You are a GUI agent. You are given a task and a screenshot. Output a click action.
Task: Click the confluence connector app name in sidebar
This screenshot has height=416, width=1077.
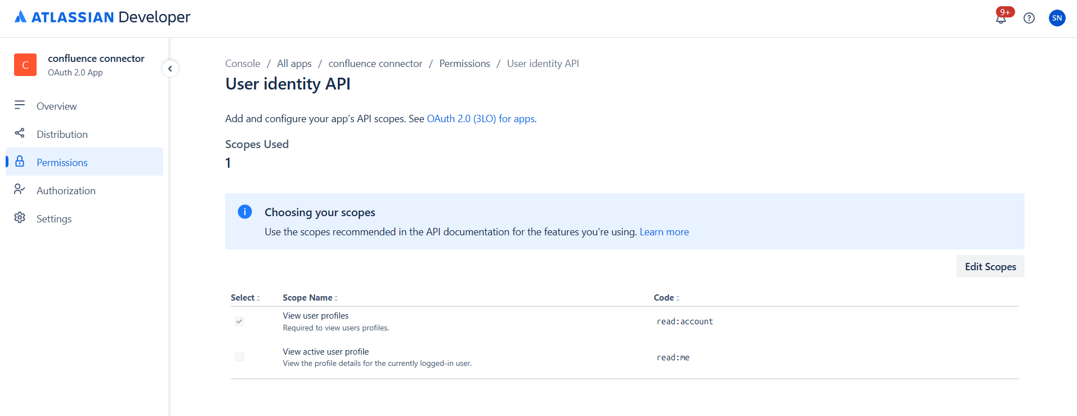pyautogui.click(x=96, y=59)
